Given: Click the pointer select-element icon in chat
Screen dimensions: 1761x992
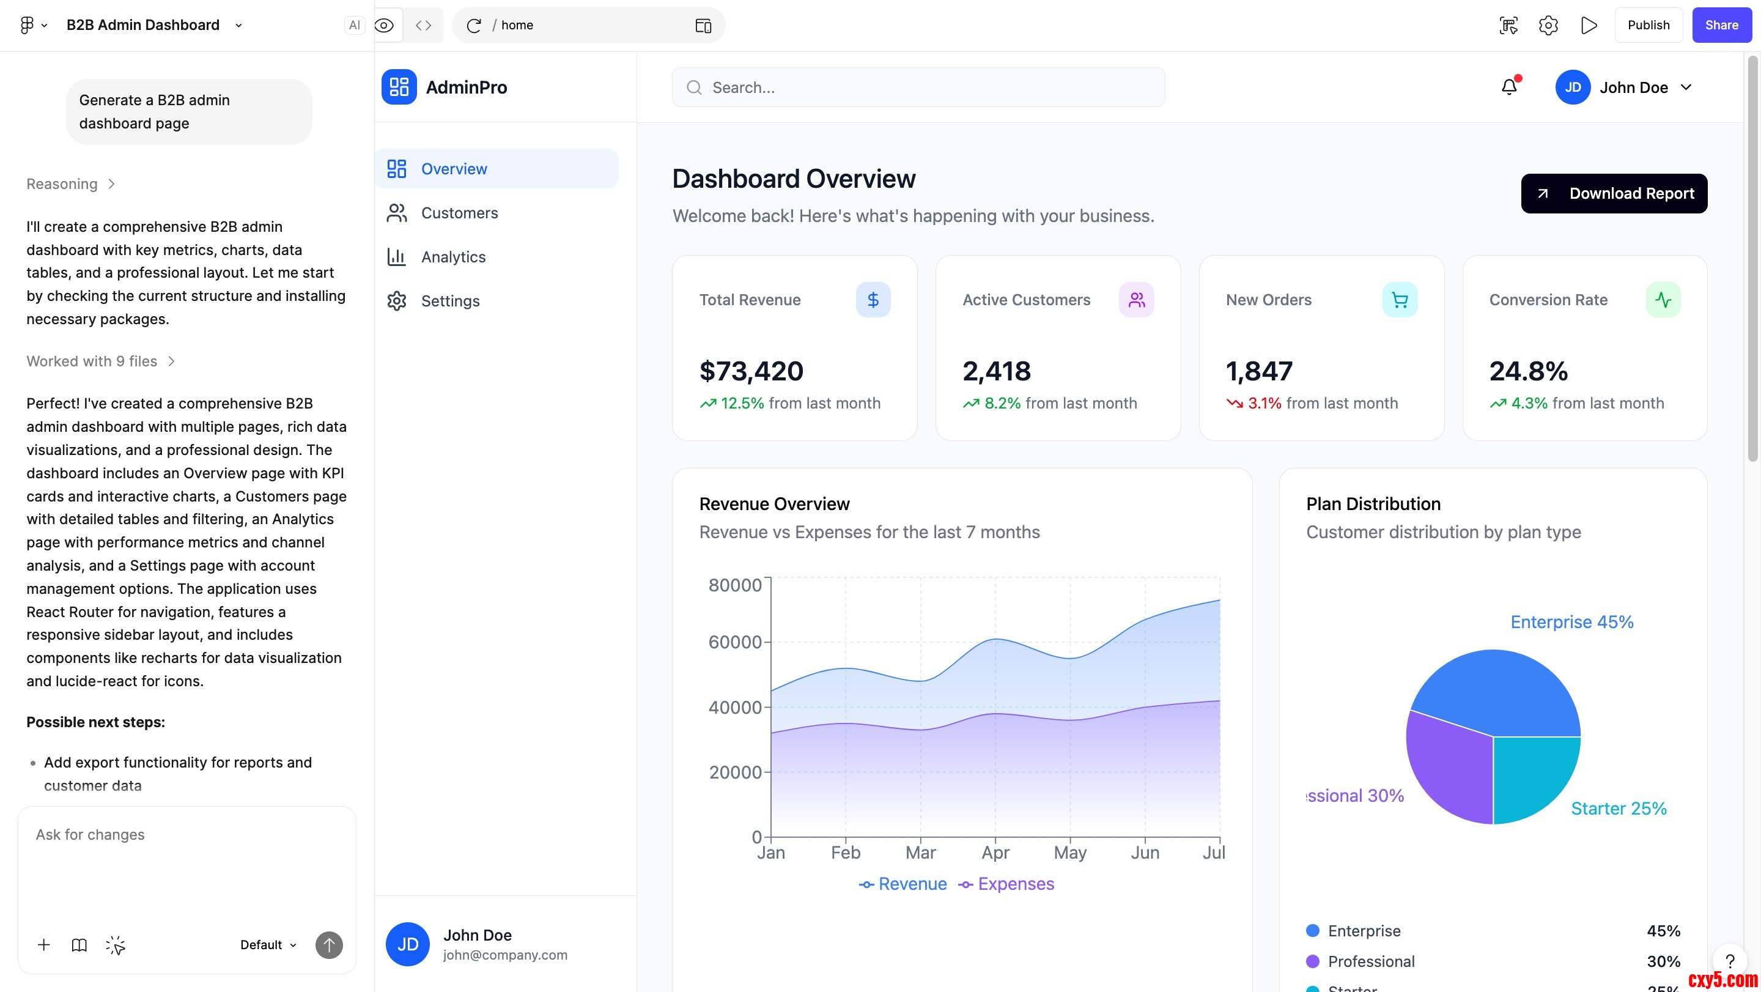Looking at the screenshot, I should tap(116, 945).
